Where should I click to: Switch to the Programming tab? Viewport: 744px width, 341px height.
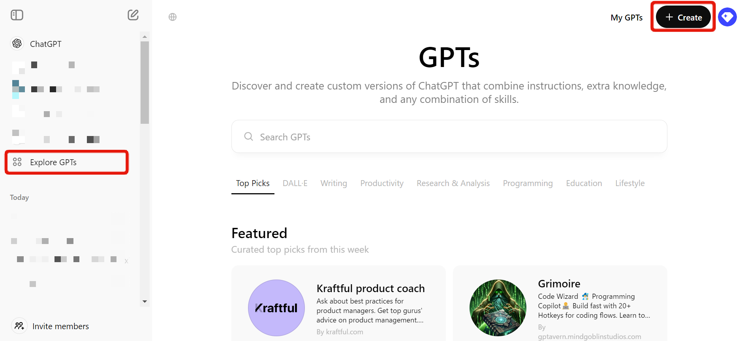[x=528, y=183]
